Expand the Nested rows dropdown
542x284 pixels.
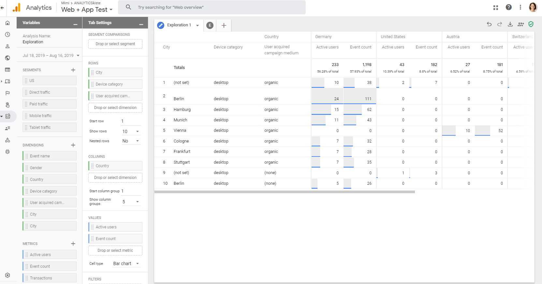tap(131, 141)
